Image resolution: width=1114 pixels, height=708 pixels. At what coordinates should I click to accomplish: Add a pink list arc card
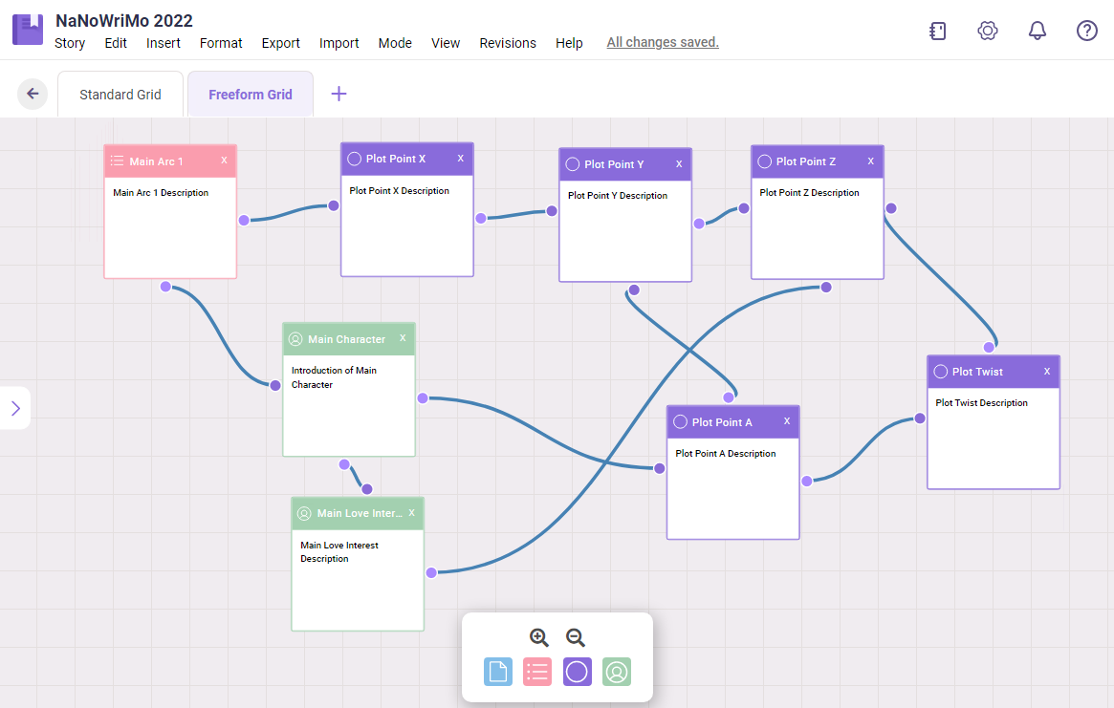[x=537, y=672]
